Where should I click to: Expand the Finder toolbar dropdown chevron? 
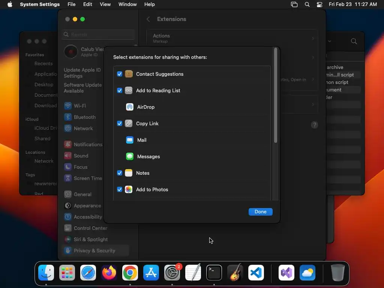[330, 41]
